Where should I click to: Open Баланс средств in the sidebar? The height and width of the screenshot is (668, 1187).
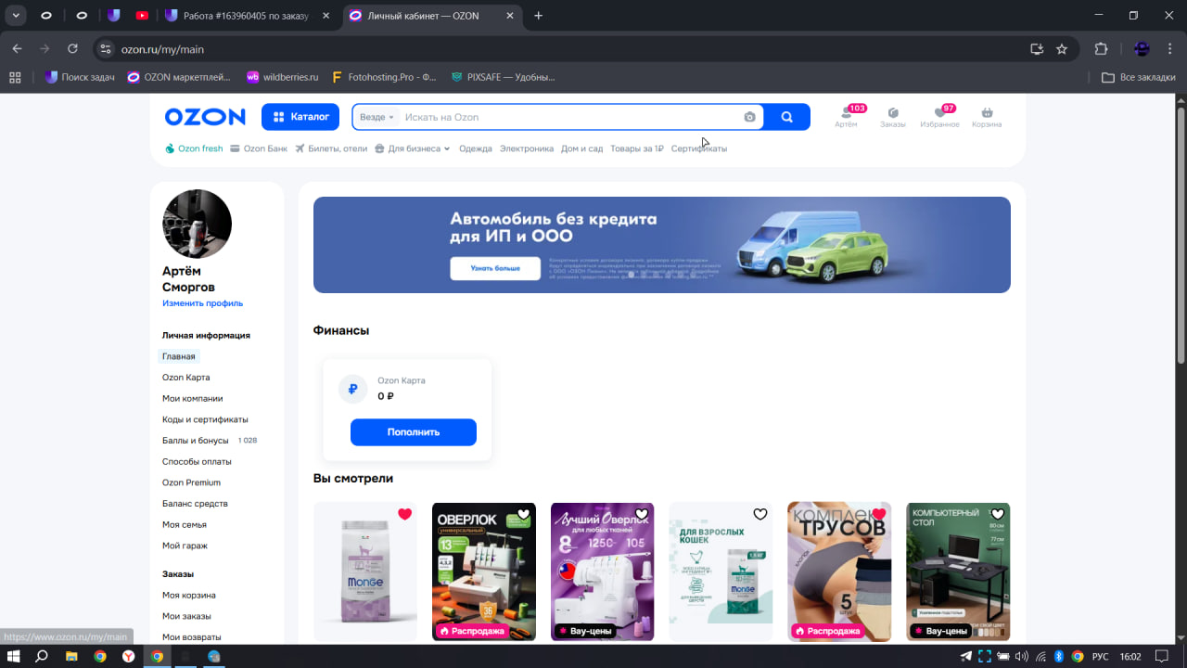click(195, 504)
